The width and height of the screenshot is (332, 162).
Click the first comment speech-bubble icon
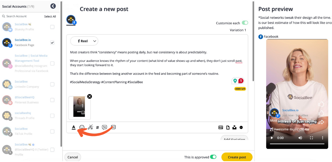click(x=104, y=127)
